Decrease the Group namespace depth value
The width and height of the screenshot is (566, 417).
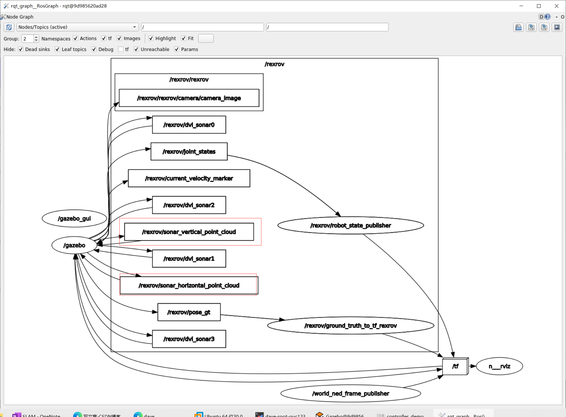(36, 40)
